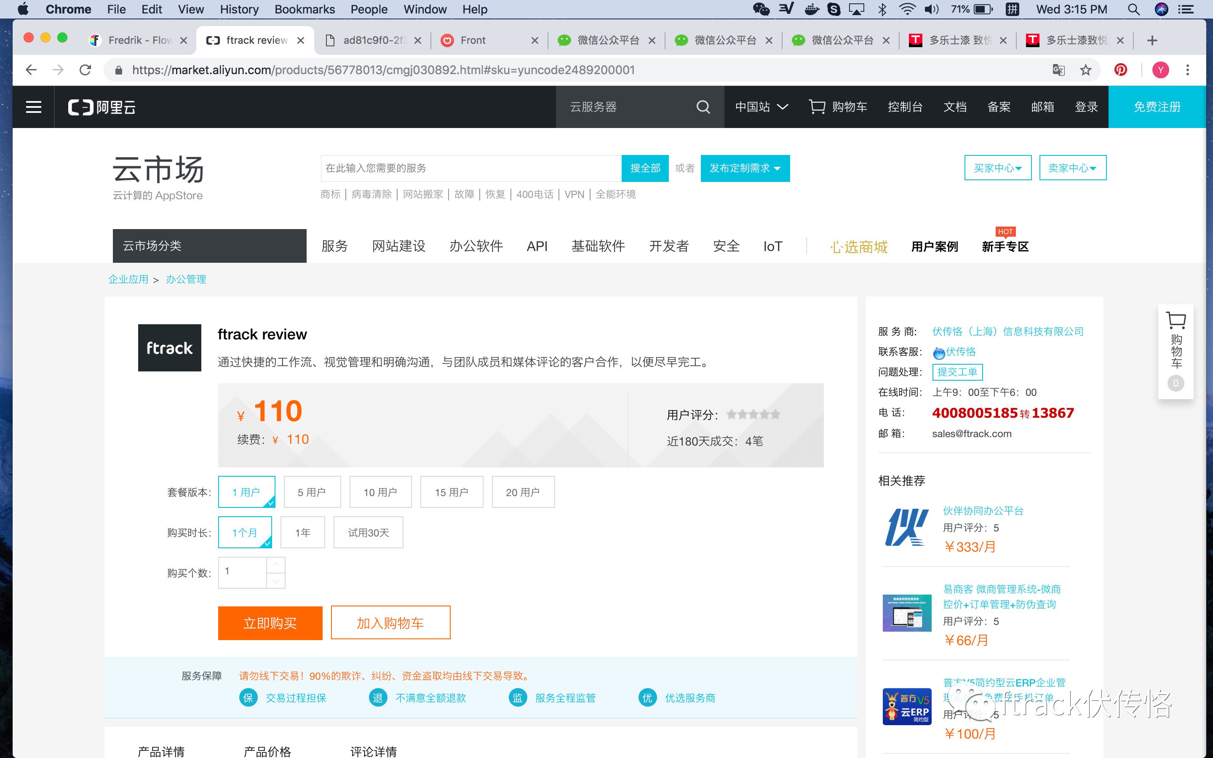Image resolution: width=1213 pixels, height=758 pixels.
Task: Open the Chrome three-dot menu
Action: tap(1187, 69)
